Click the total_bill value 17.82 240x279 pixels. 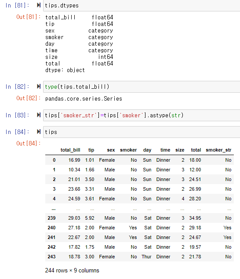pos(74,247)
